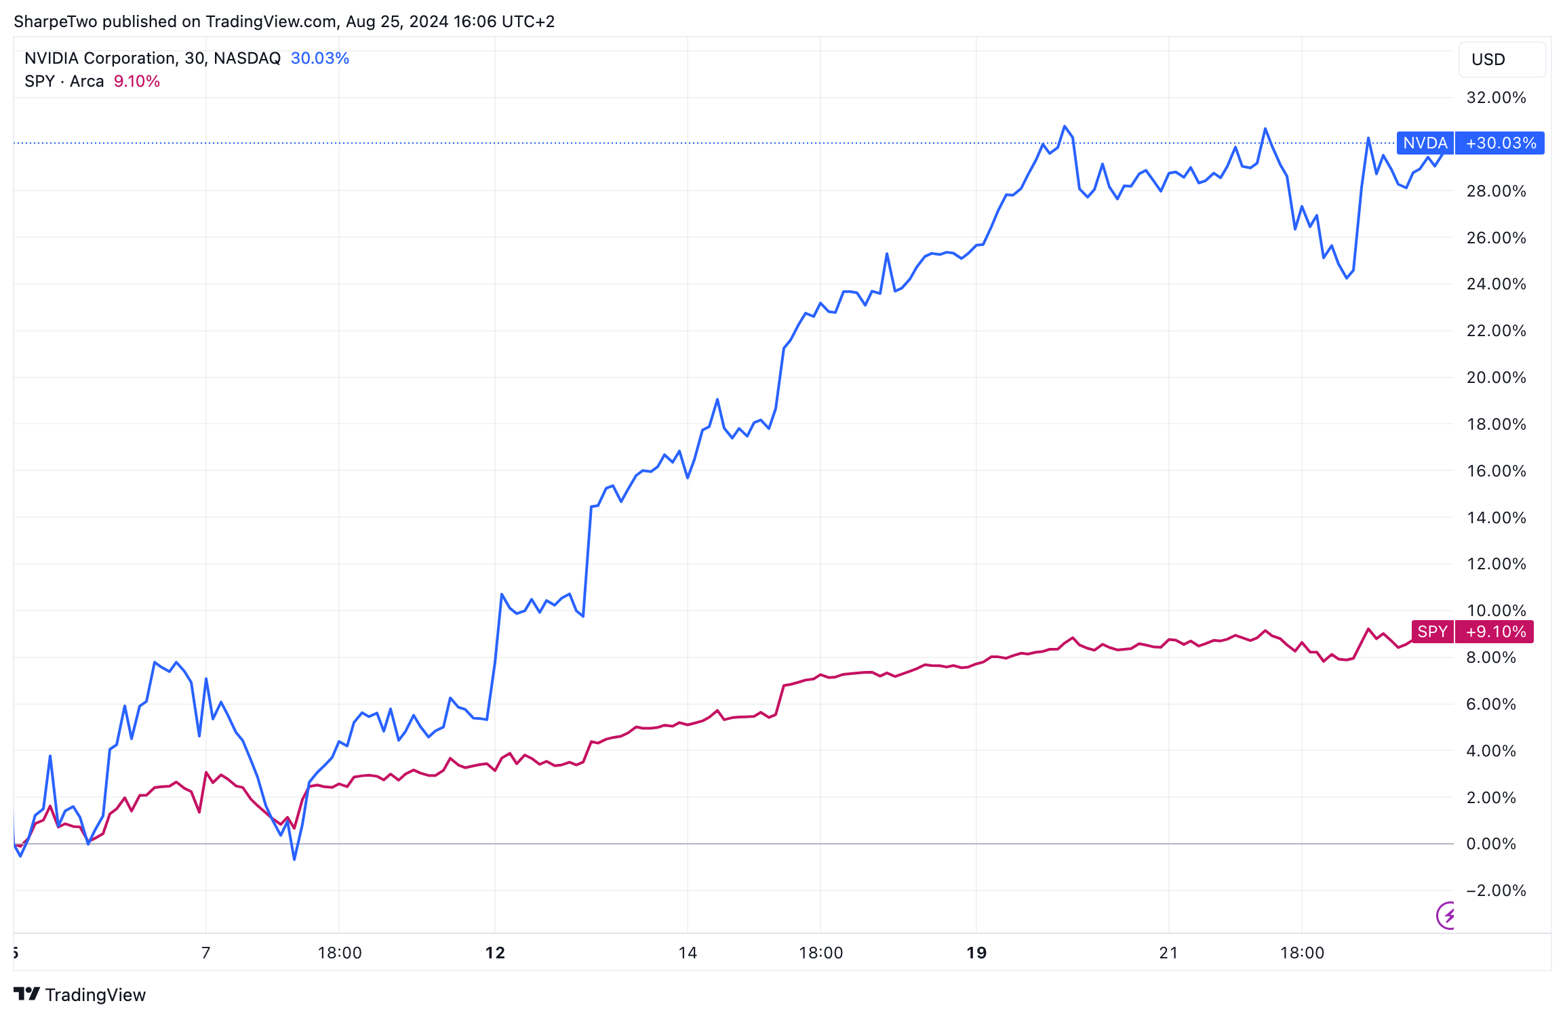
Task: Click the SharpeTwo published header text
Action: pos(283,22)
